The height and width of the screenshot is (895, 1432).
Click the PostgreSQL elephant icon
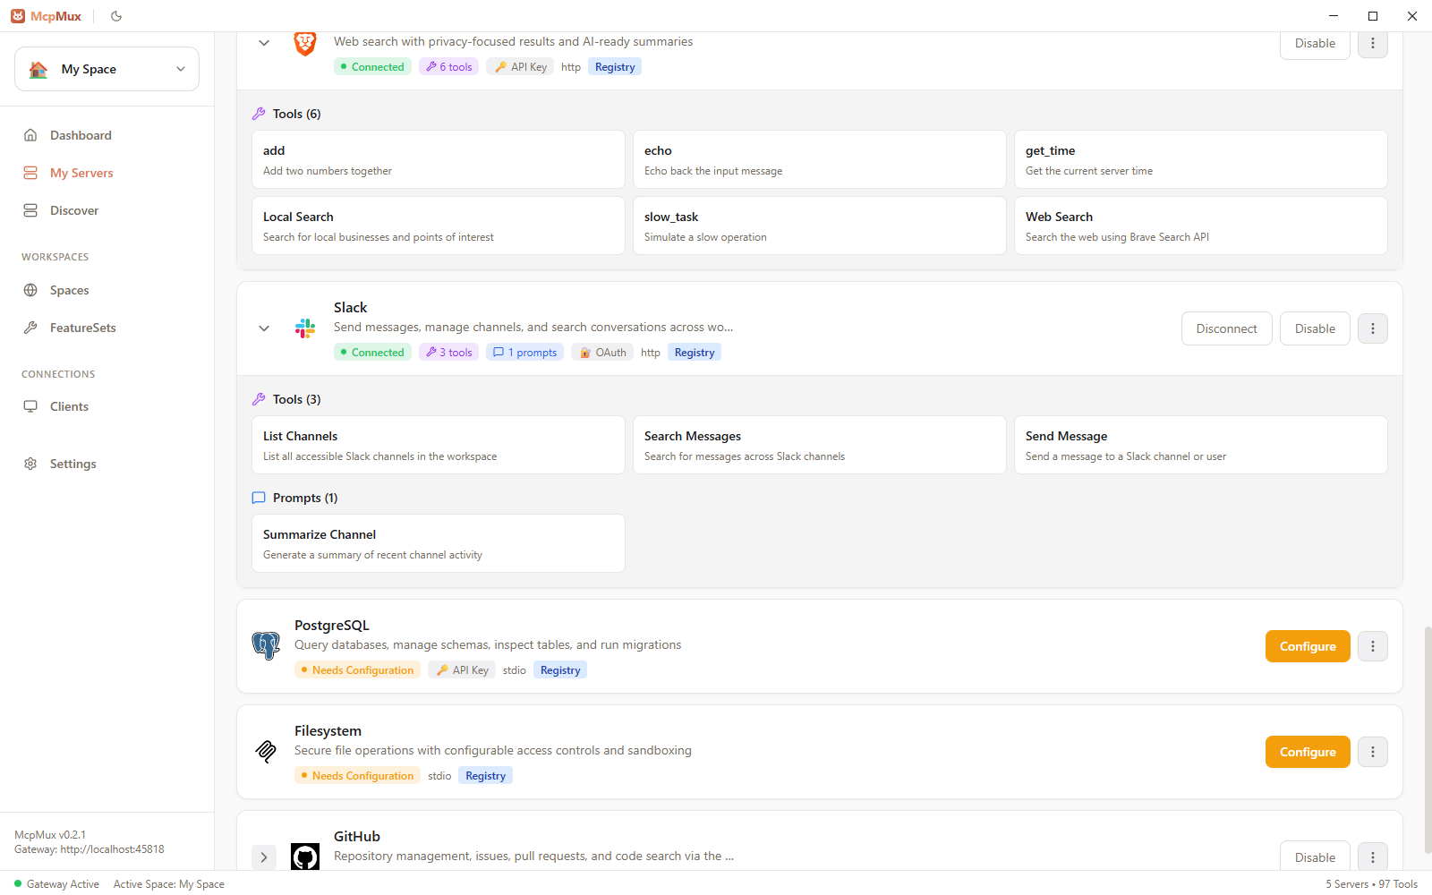point(265,645)
